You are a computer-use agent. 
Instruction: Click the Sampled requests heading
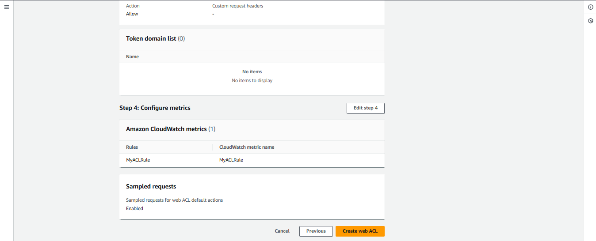(151, 186)
